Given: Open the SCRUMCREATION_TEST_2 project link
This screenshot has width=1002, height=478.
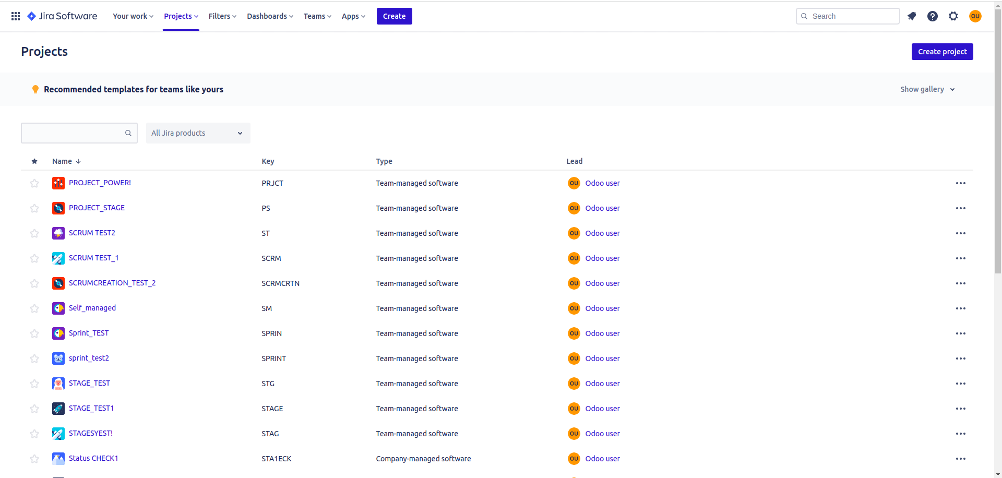Looking at the screenshot, I should point(112,283).
